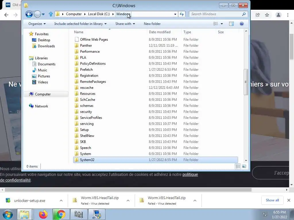Select the System32 folder icon
This screenshot has height=220, width=294.
(x=76, y=160)
